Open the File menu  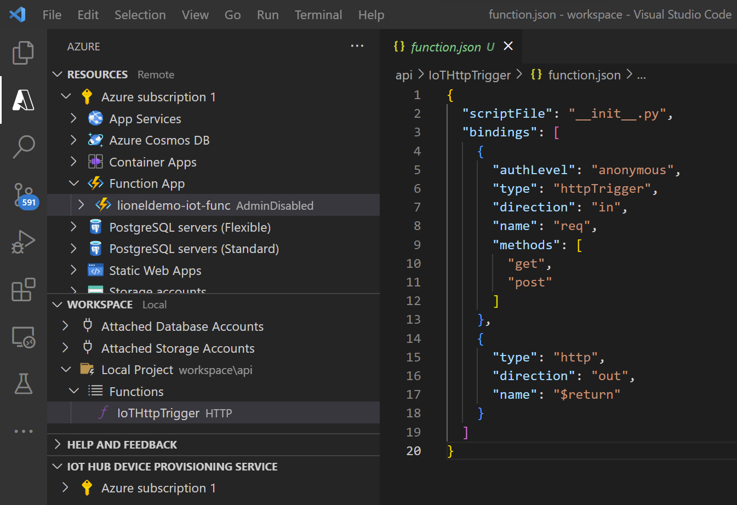click(52, 15)
